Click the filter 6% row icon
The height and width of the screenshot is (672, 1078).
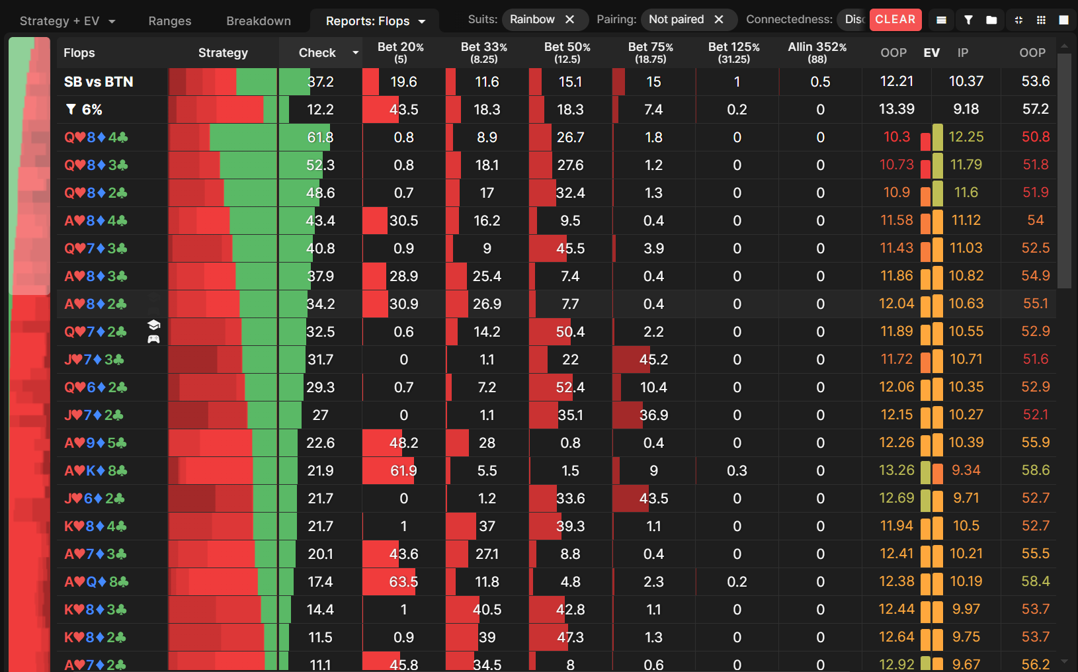[71, 109]
